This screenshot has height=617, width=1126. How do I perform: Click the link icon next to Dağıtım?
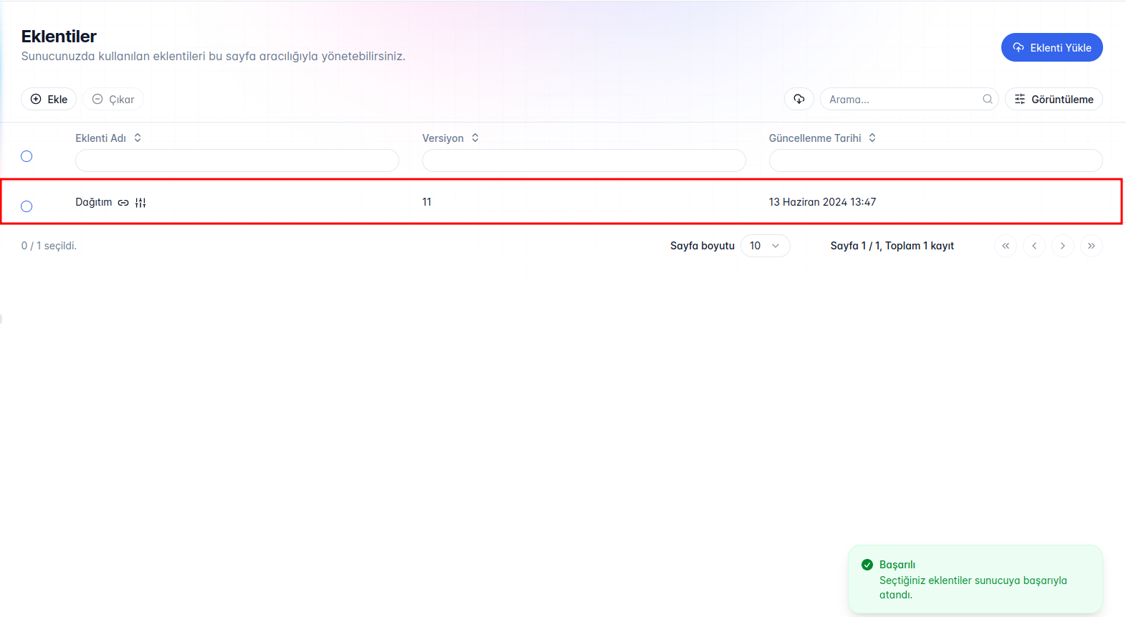pyautogui.click(x=123, y=203)
